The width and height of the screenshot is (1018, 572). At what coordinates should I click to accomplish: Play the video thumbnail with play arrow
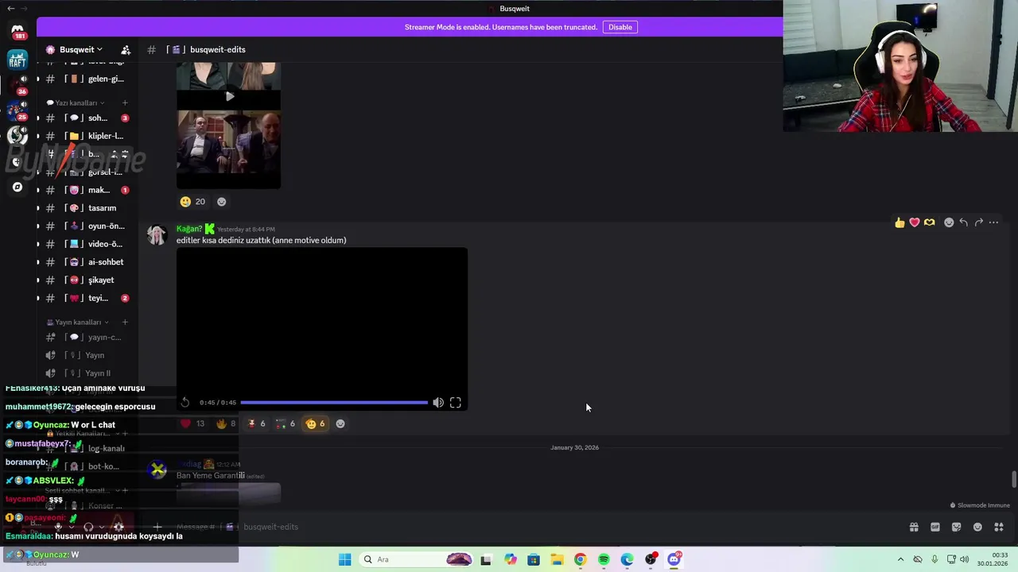coord(229,96)
